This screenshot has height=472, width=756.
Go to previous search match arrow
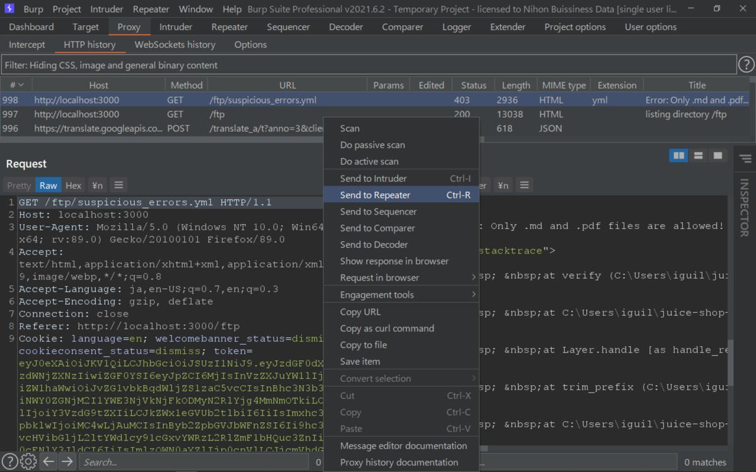(49, 462)
